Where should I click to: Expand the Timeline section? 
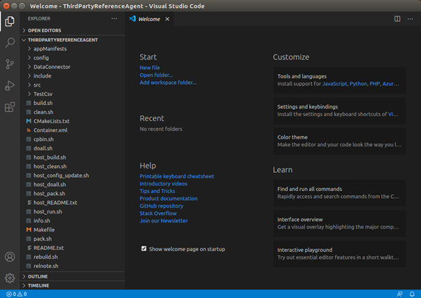(73, 285)
